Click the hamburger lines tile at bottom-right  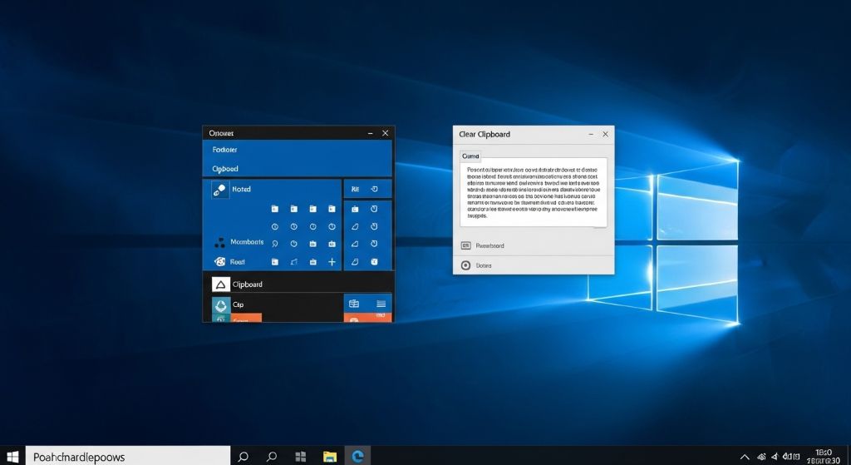pyautogui.click(x=381, y=304)
